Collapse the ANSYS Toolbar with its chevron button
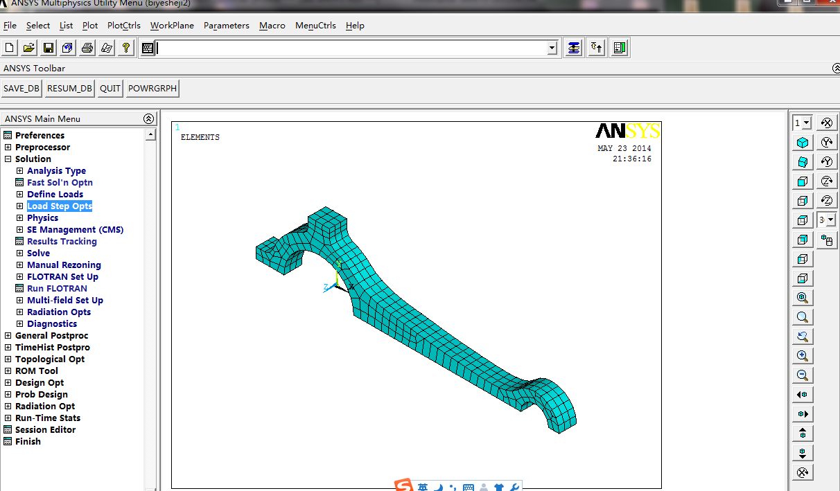This screenshot has height=491, width=840. click(x=836, y=68)
